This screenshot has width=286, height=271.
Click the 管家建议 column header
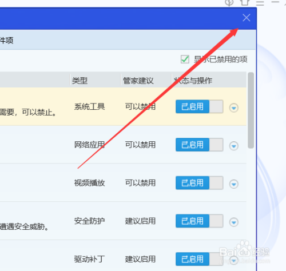138,81
